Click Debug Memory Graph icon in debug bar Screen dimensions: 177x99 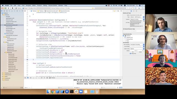click(44, 78)
